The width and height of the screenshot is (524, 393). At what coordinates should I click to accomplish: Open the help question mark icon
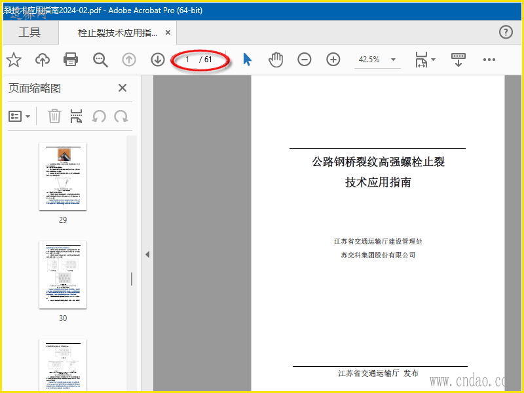tap(506, 32)
